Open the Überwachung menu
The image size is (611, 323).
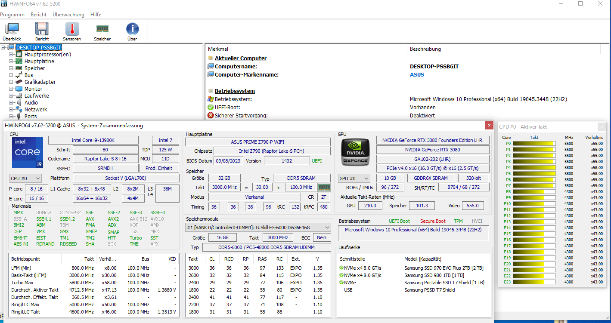(68, 15)
